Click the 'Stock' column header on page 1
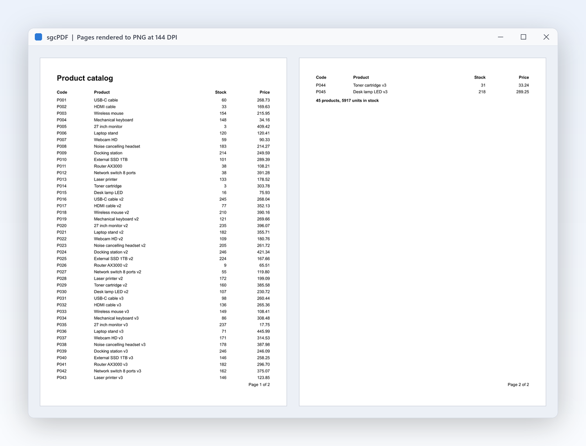This screenshot has width=586, height=446. coord(220,92)
